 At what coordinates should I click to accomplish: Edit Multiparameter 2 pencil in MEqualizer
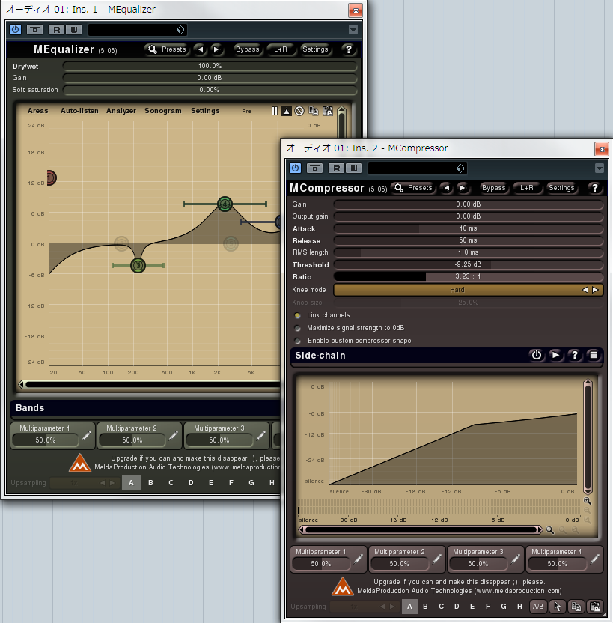(x=173, y=436)
